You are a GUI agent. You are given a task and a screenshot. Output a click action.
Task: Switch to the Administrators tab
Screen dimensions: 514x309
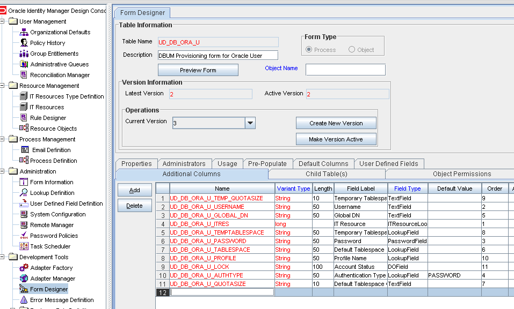click(184, 163)
